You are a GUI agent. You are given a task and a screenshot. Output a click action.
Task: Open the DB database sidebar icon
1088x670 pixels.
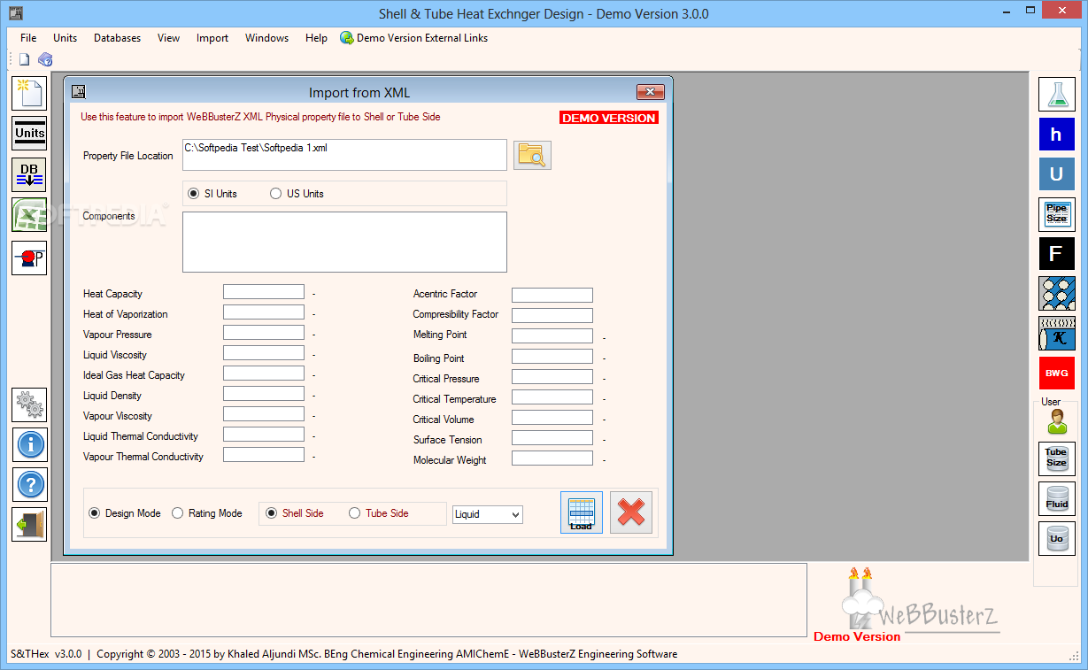click(x=29, y=174)
